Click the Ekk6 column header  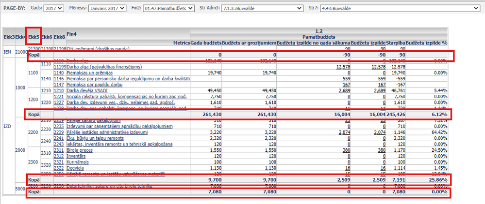pos(47,37)
